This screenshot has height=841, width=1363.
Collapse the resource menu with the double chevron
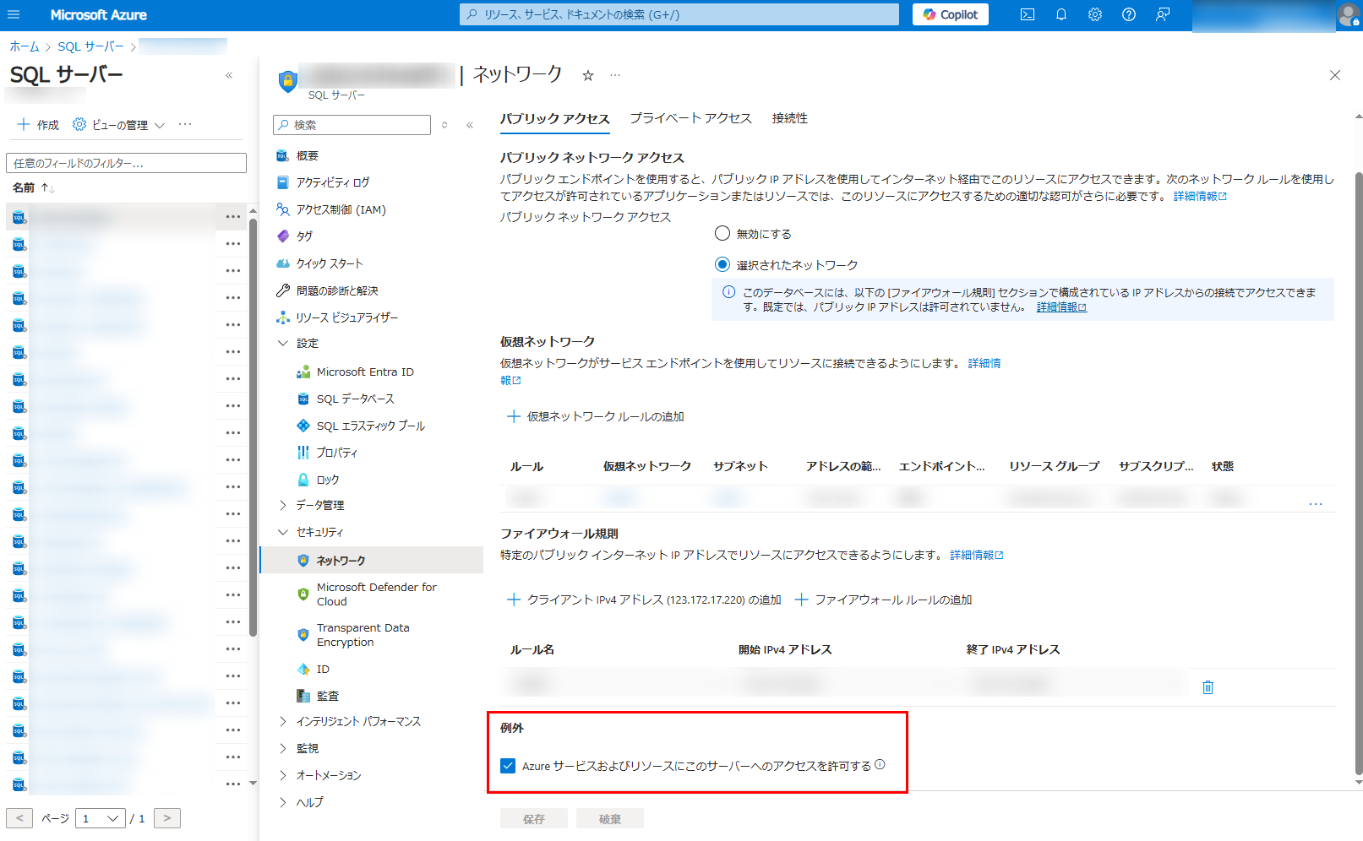(x=470, y=125)
